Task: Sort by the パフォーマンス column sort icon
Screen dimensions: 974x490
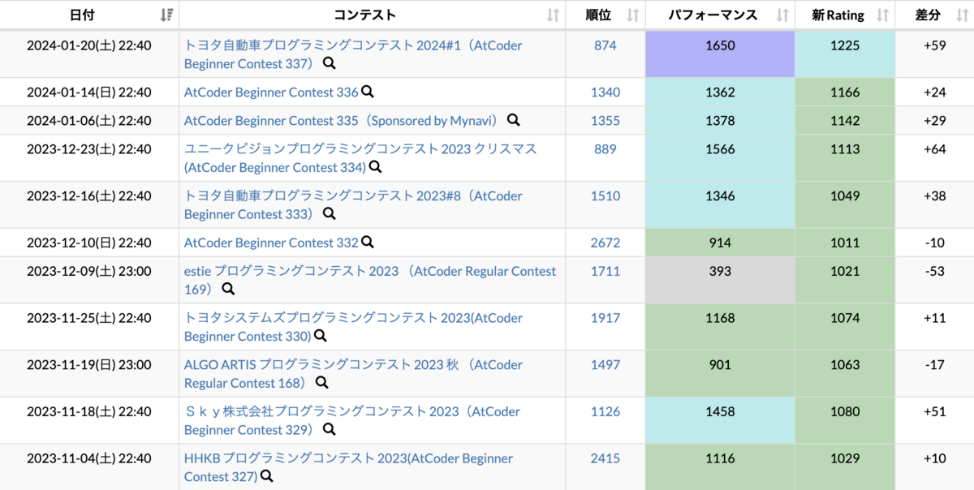Action: coord(782,15)
